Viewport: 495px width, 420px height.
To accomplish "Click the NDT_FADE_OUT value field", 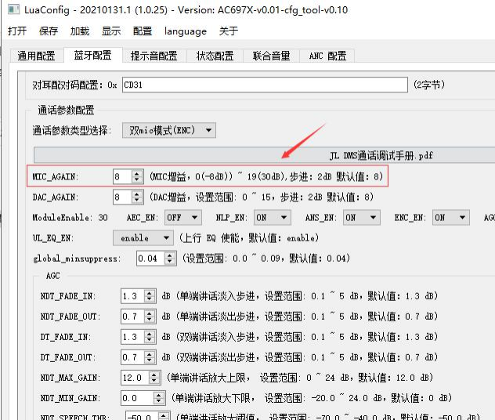I will [132, 316].
